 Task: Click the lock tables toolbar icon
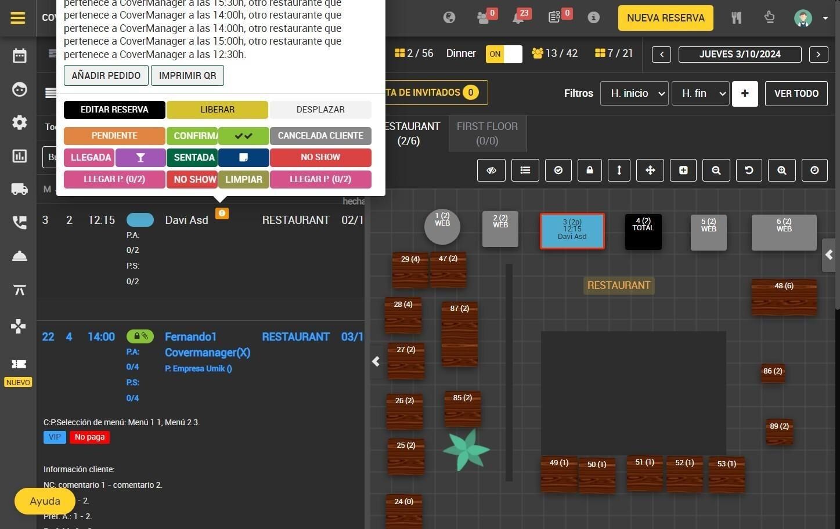coord(590,170)
